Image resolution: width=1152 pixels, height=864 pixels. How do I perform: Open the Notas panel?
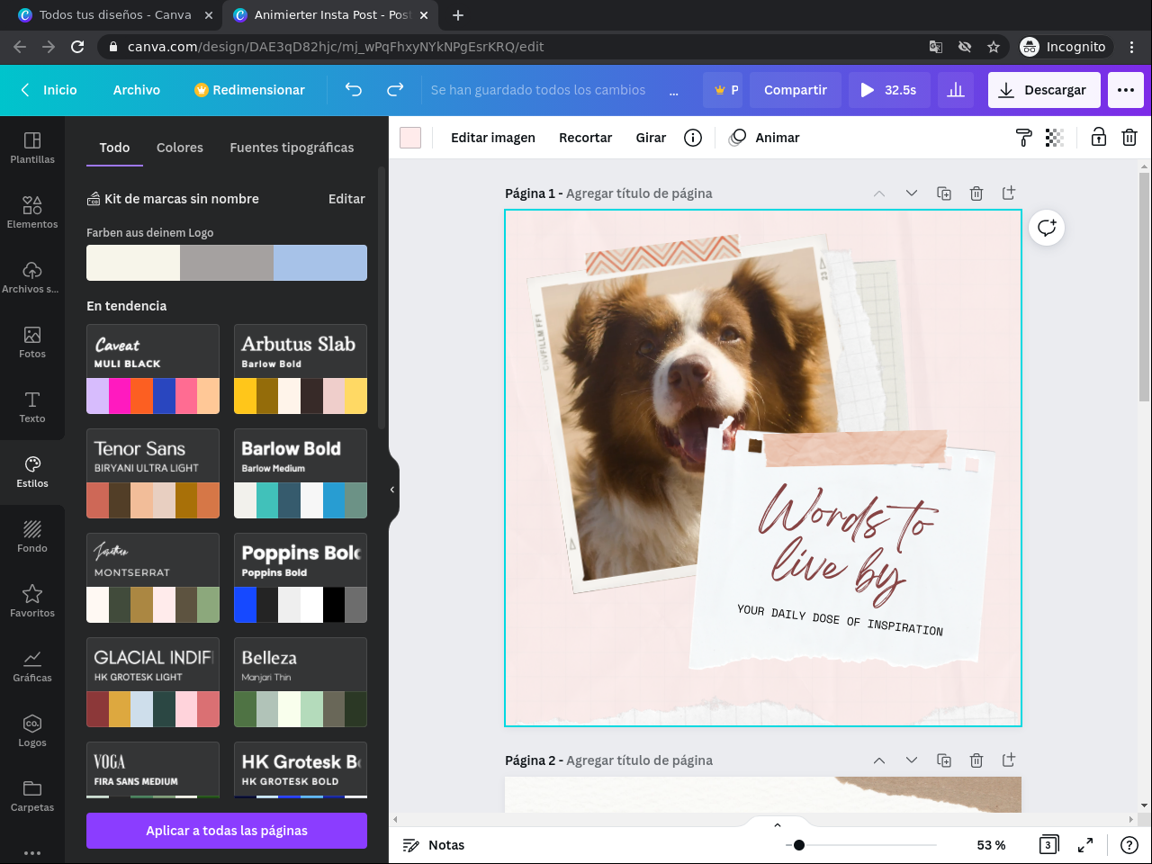pyautogui.click(x=434, y=845)
